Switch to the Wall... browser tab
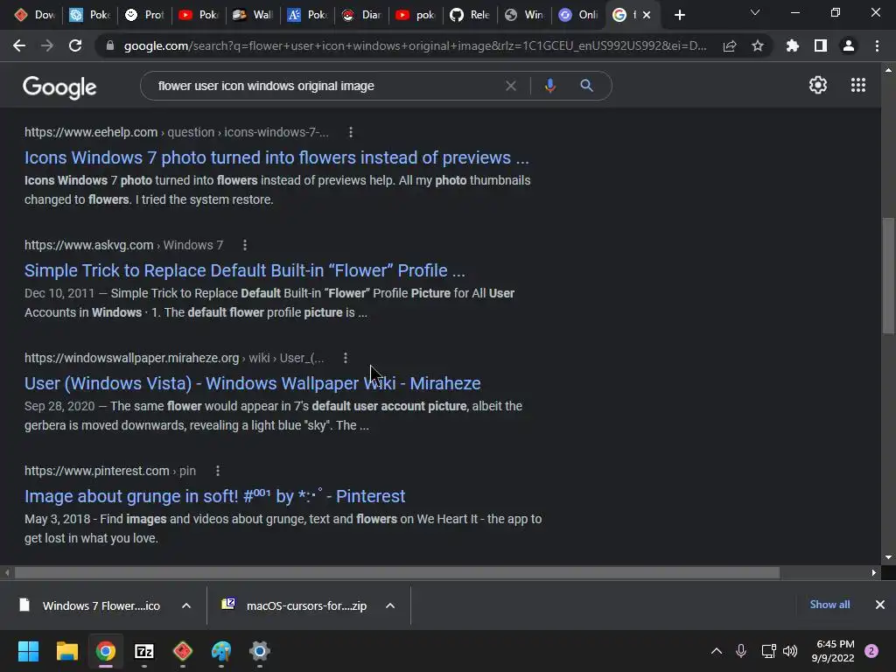This screenshot has height=672, width=896. pos(254,15)
